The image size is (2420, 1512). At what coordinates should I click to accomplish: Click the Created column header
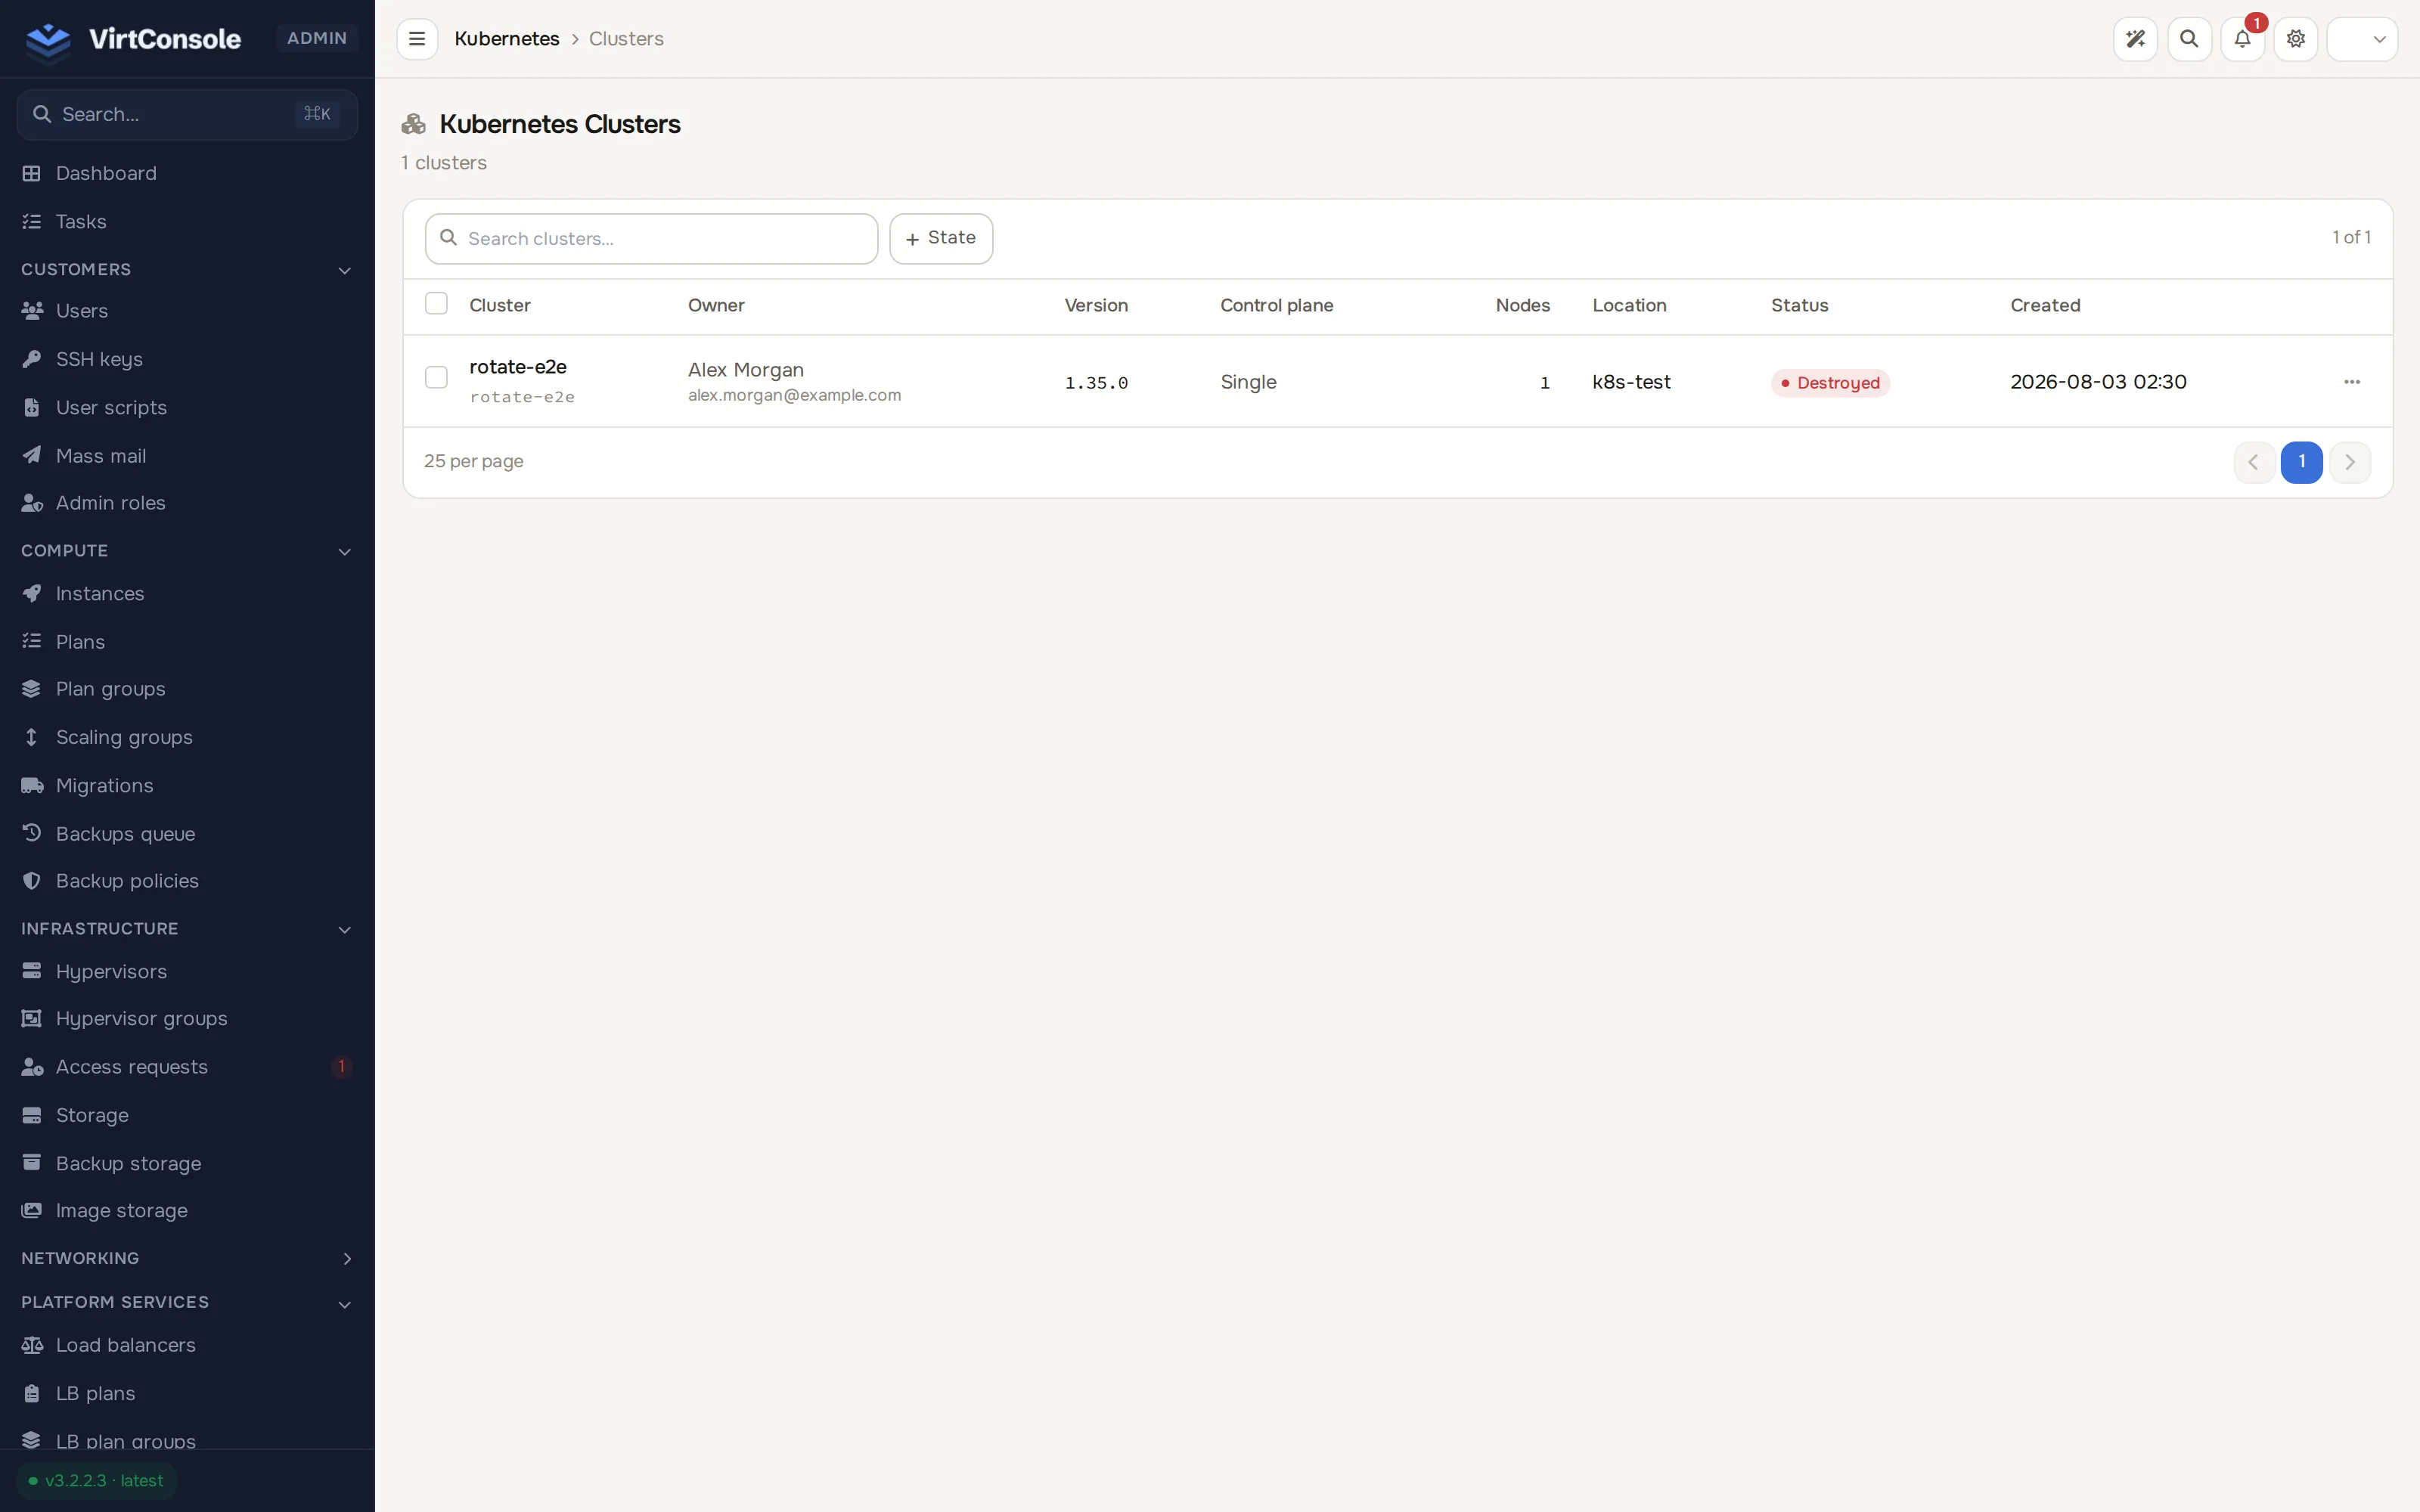pyautogui.click(x=2045, y=306)
